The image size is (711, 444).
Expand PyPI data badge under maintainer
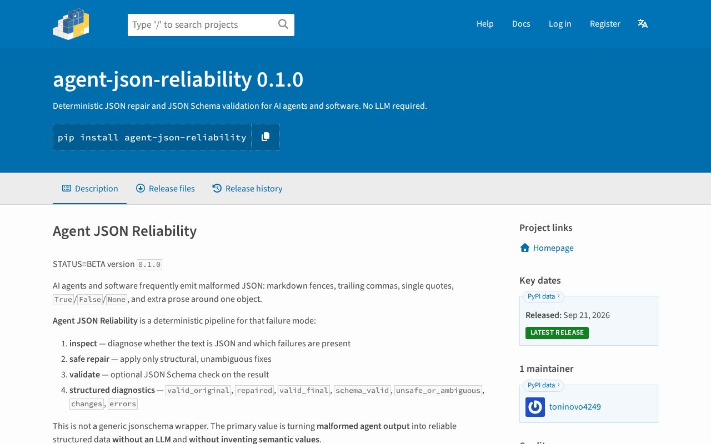point(543,385)
